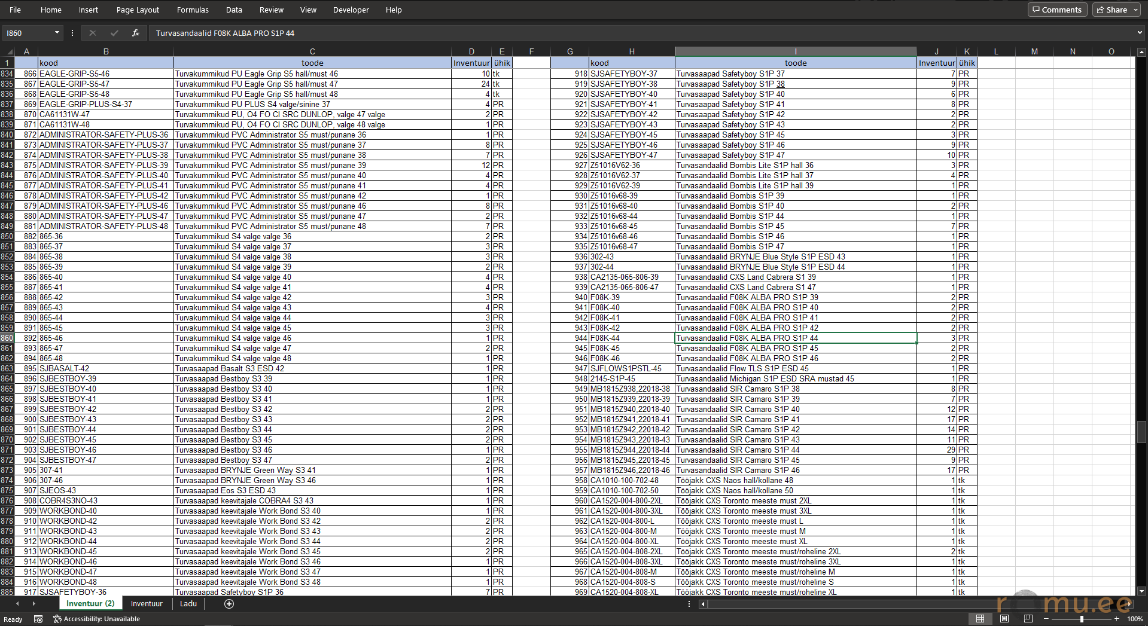
Task: Switch to the Home ribbon tab
Action: tap(51, 10)
